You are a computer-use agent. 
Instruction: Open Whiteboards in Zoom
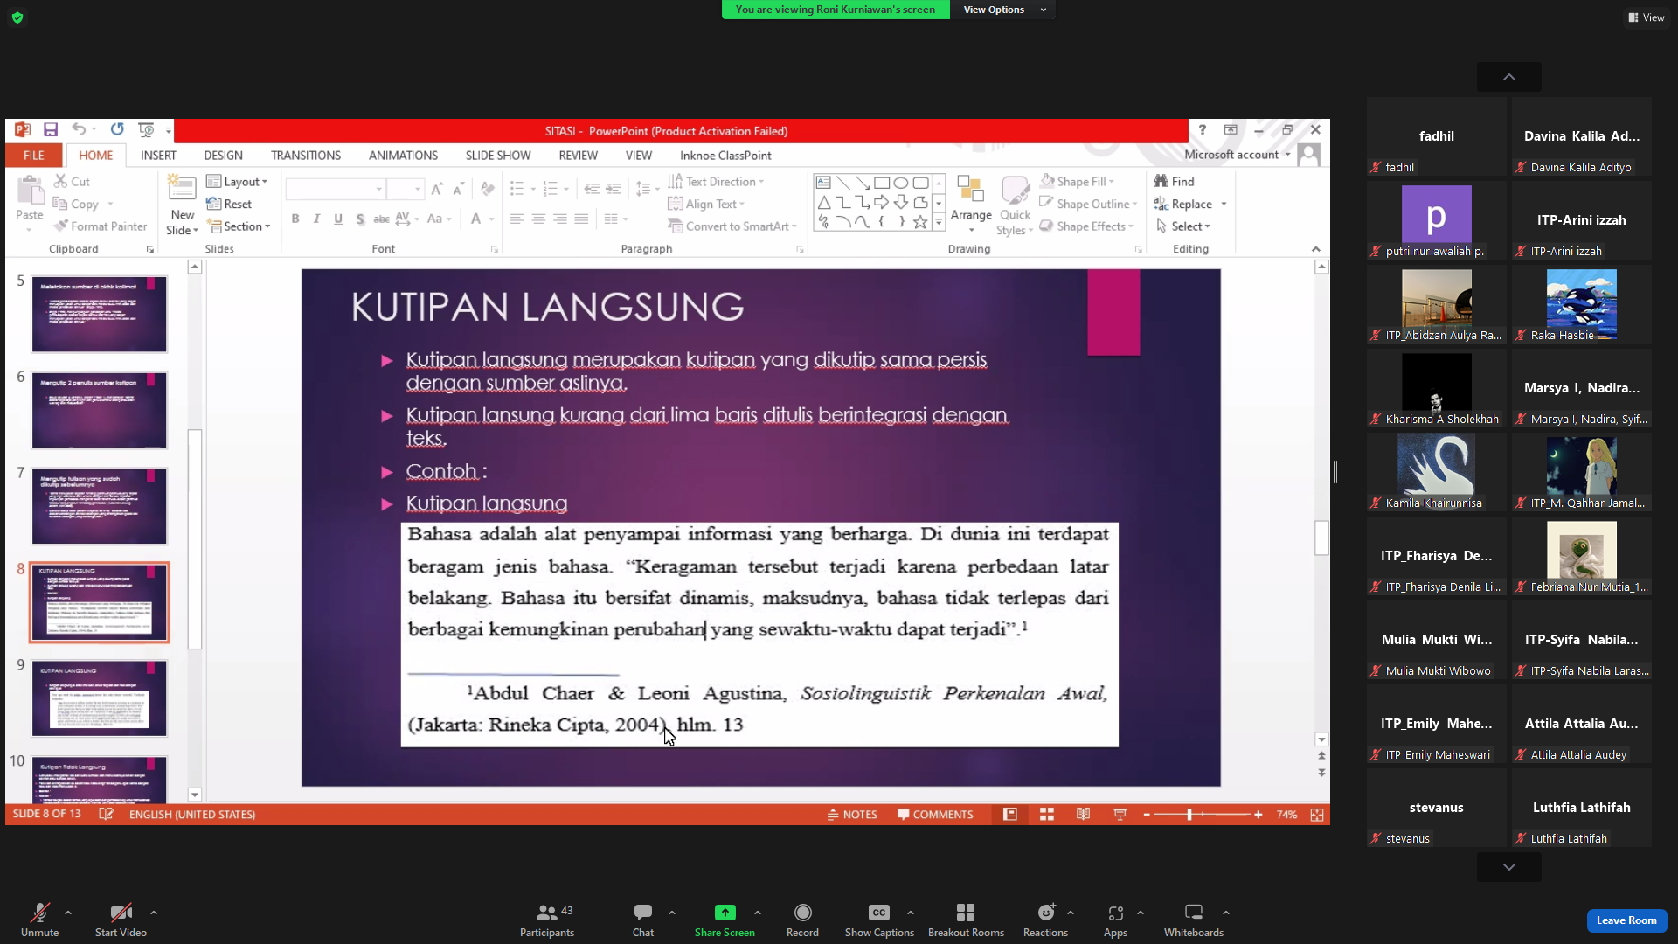[1193, 920]
